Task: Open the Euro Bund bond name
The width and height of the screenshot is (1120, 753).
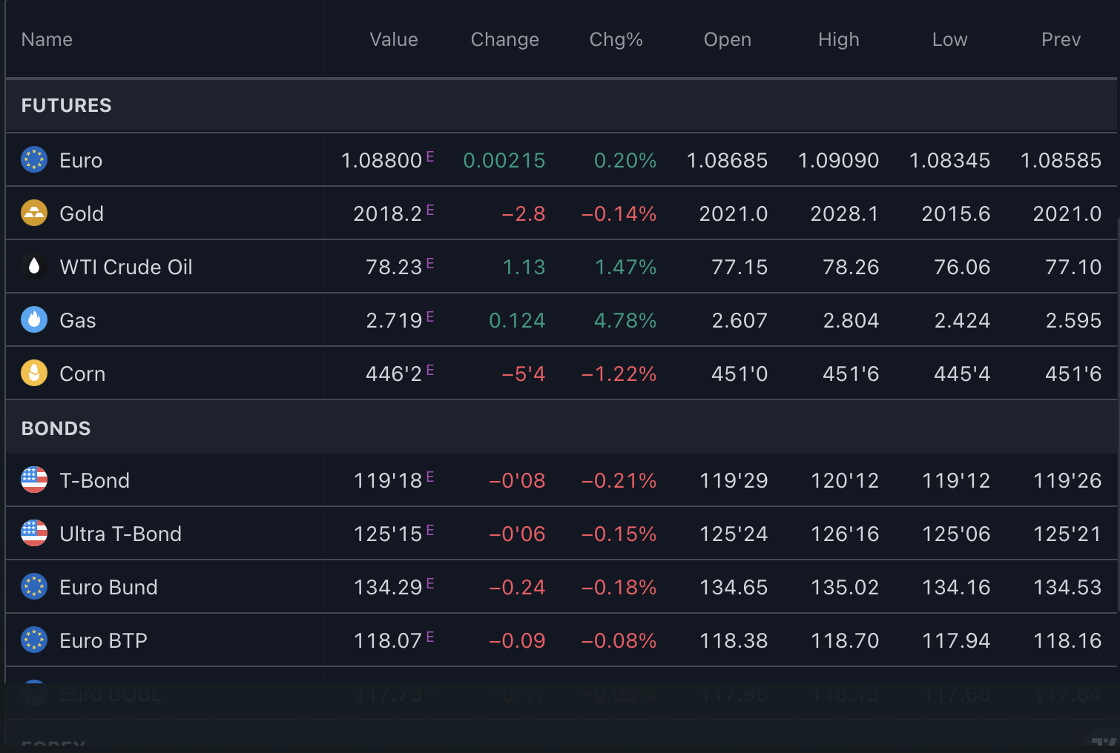Action: point(108,587)
